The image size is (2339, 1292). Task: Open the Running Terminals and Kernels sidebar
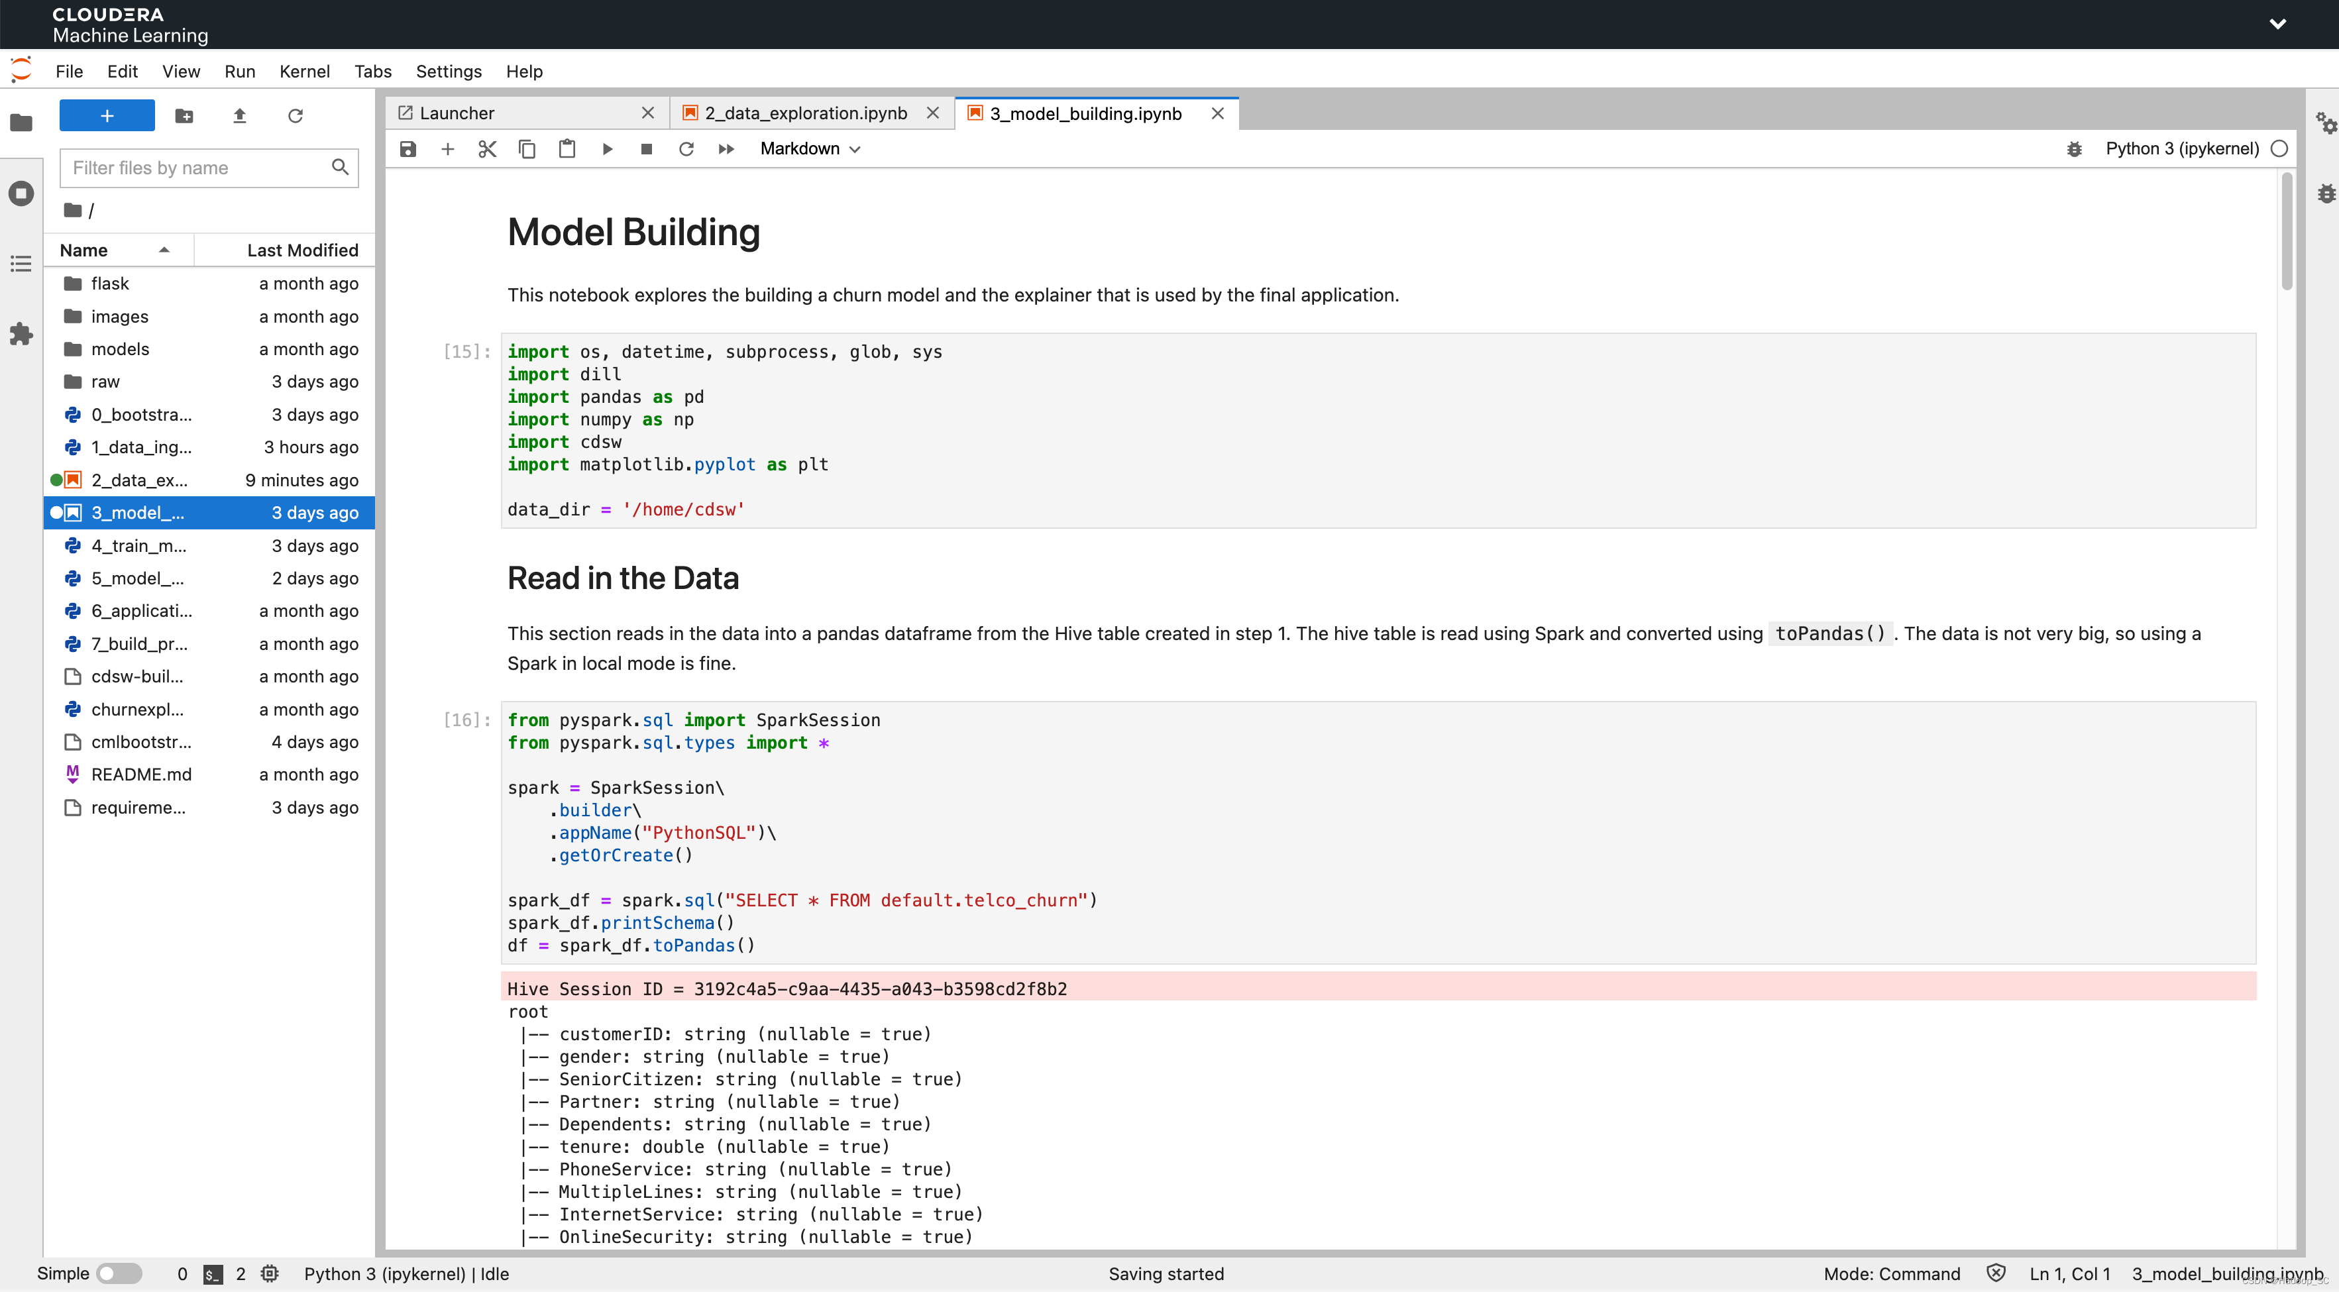21,193
